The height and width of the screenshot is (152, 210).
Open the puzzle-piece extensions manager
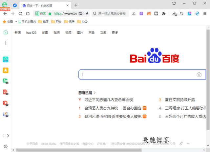tap(164, 13)
